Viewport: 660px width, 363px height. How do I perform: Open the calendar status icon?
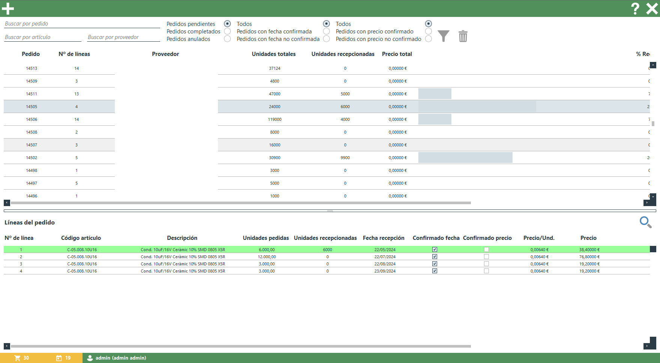coord(59,358)
